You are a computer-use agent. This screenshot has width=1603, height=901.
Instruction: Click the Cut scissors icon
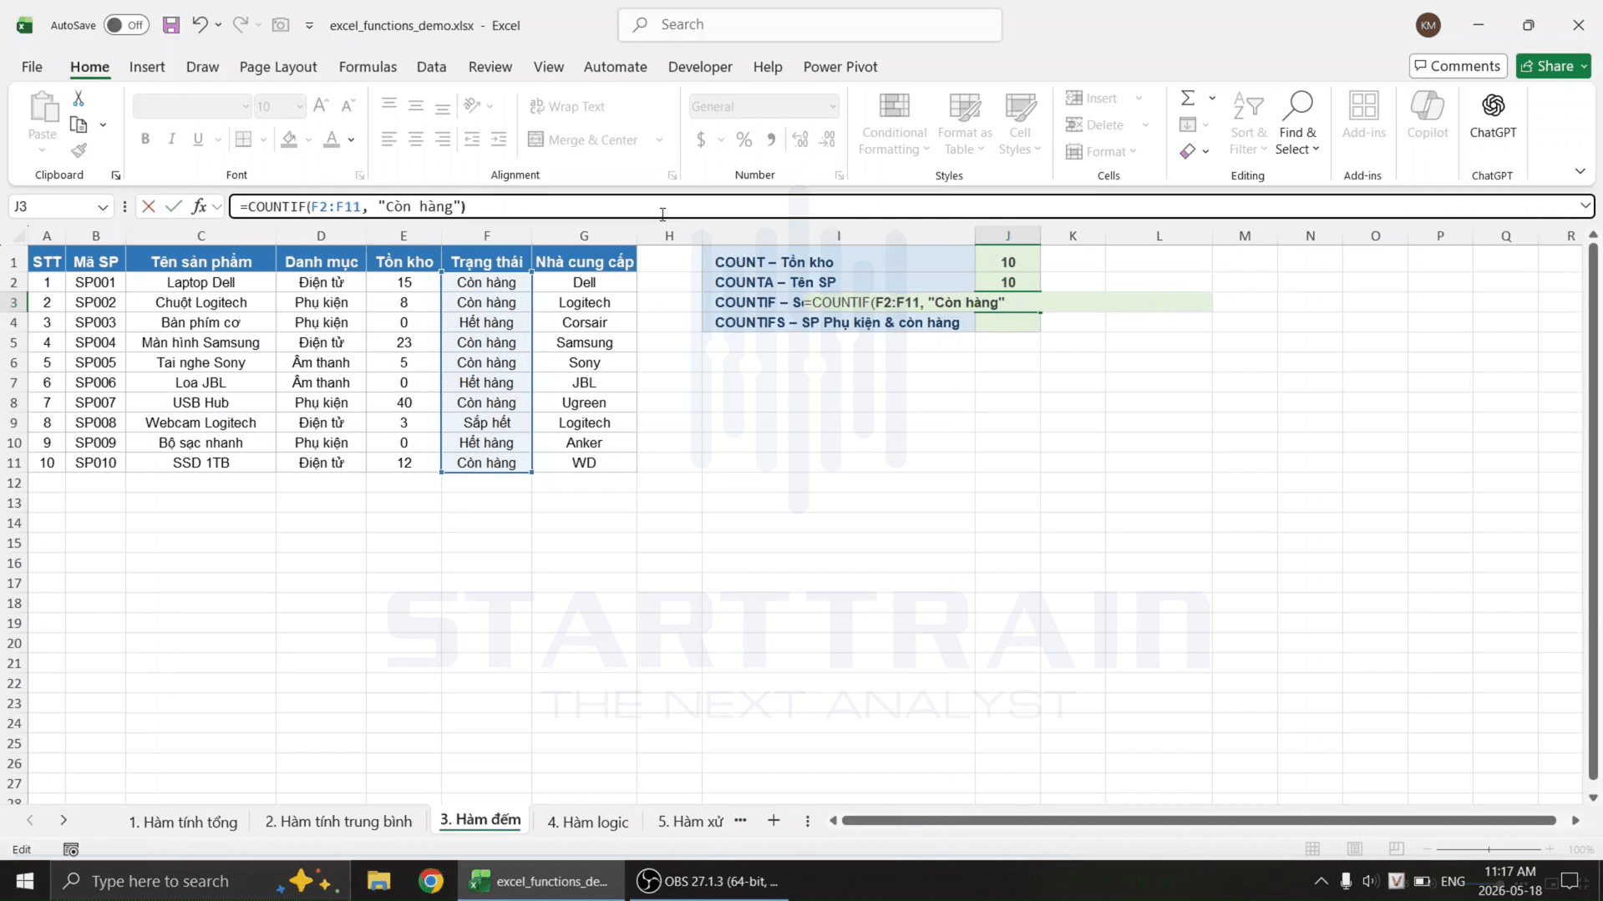[79, 99]
